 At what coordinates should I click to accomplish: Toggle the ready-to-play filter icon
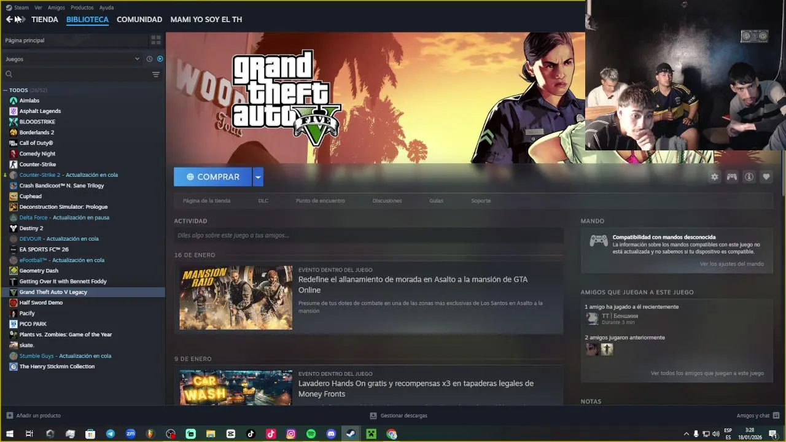(160, 59)
